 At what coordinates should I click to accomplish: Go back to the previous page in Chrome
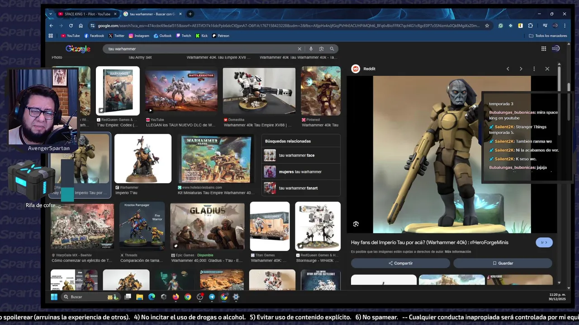tap(51, 26)
